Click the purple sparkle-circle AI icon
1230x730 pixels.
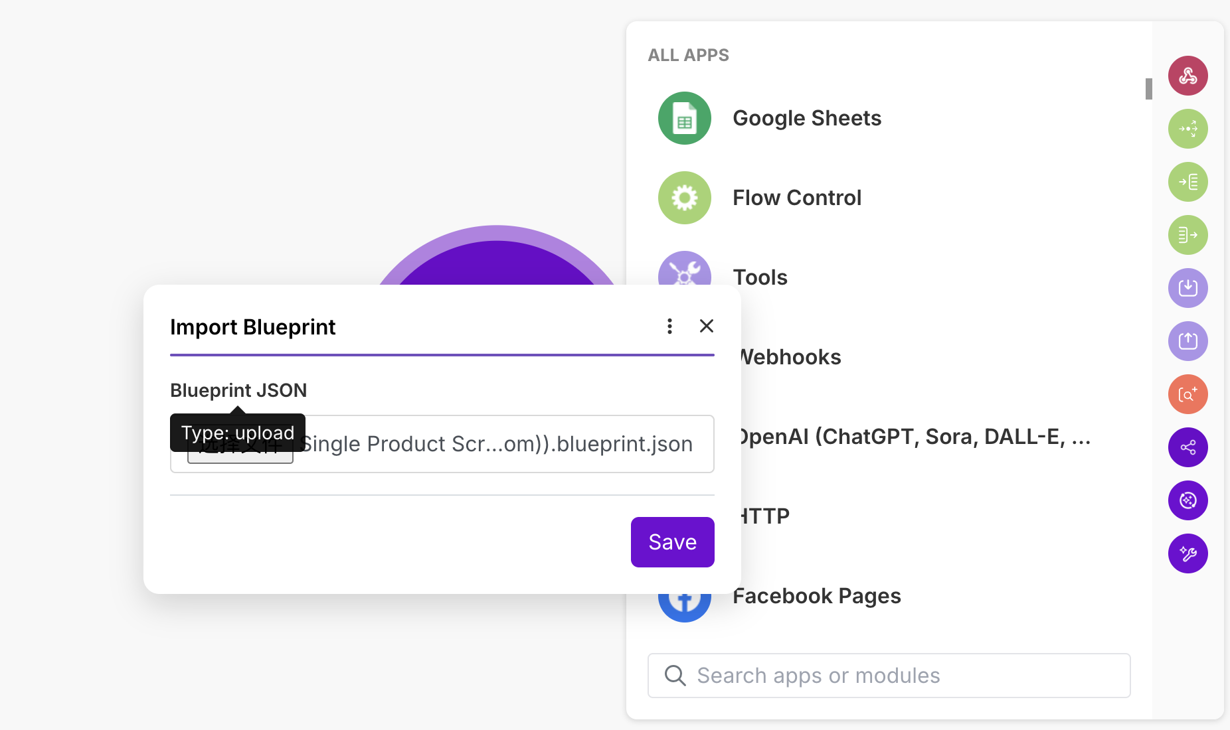pos(1187,500)
